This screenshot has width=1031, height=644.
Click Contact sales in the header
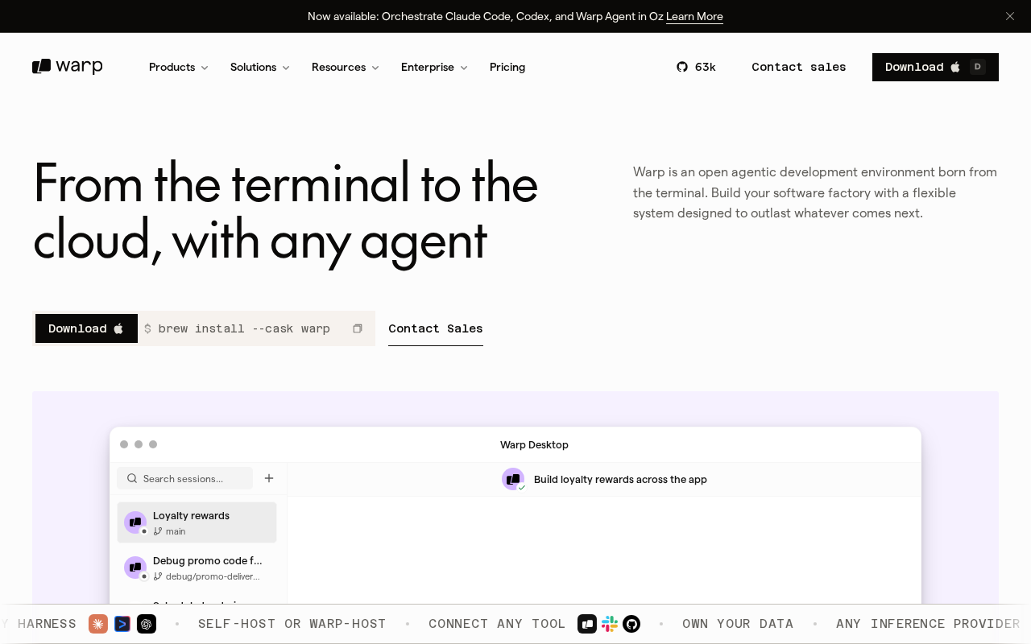799,67
